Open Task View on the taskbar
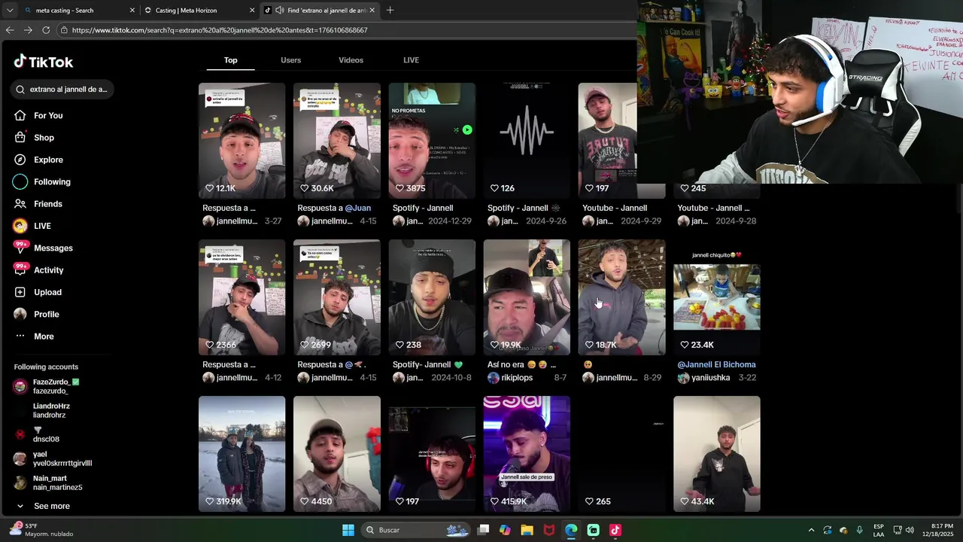Viewport: 963px width, 542px height. 484,530
